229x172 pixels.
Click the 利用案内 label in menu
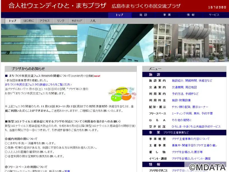(157, 94)
